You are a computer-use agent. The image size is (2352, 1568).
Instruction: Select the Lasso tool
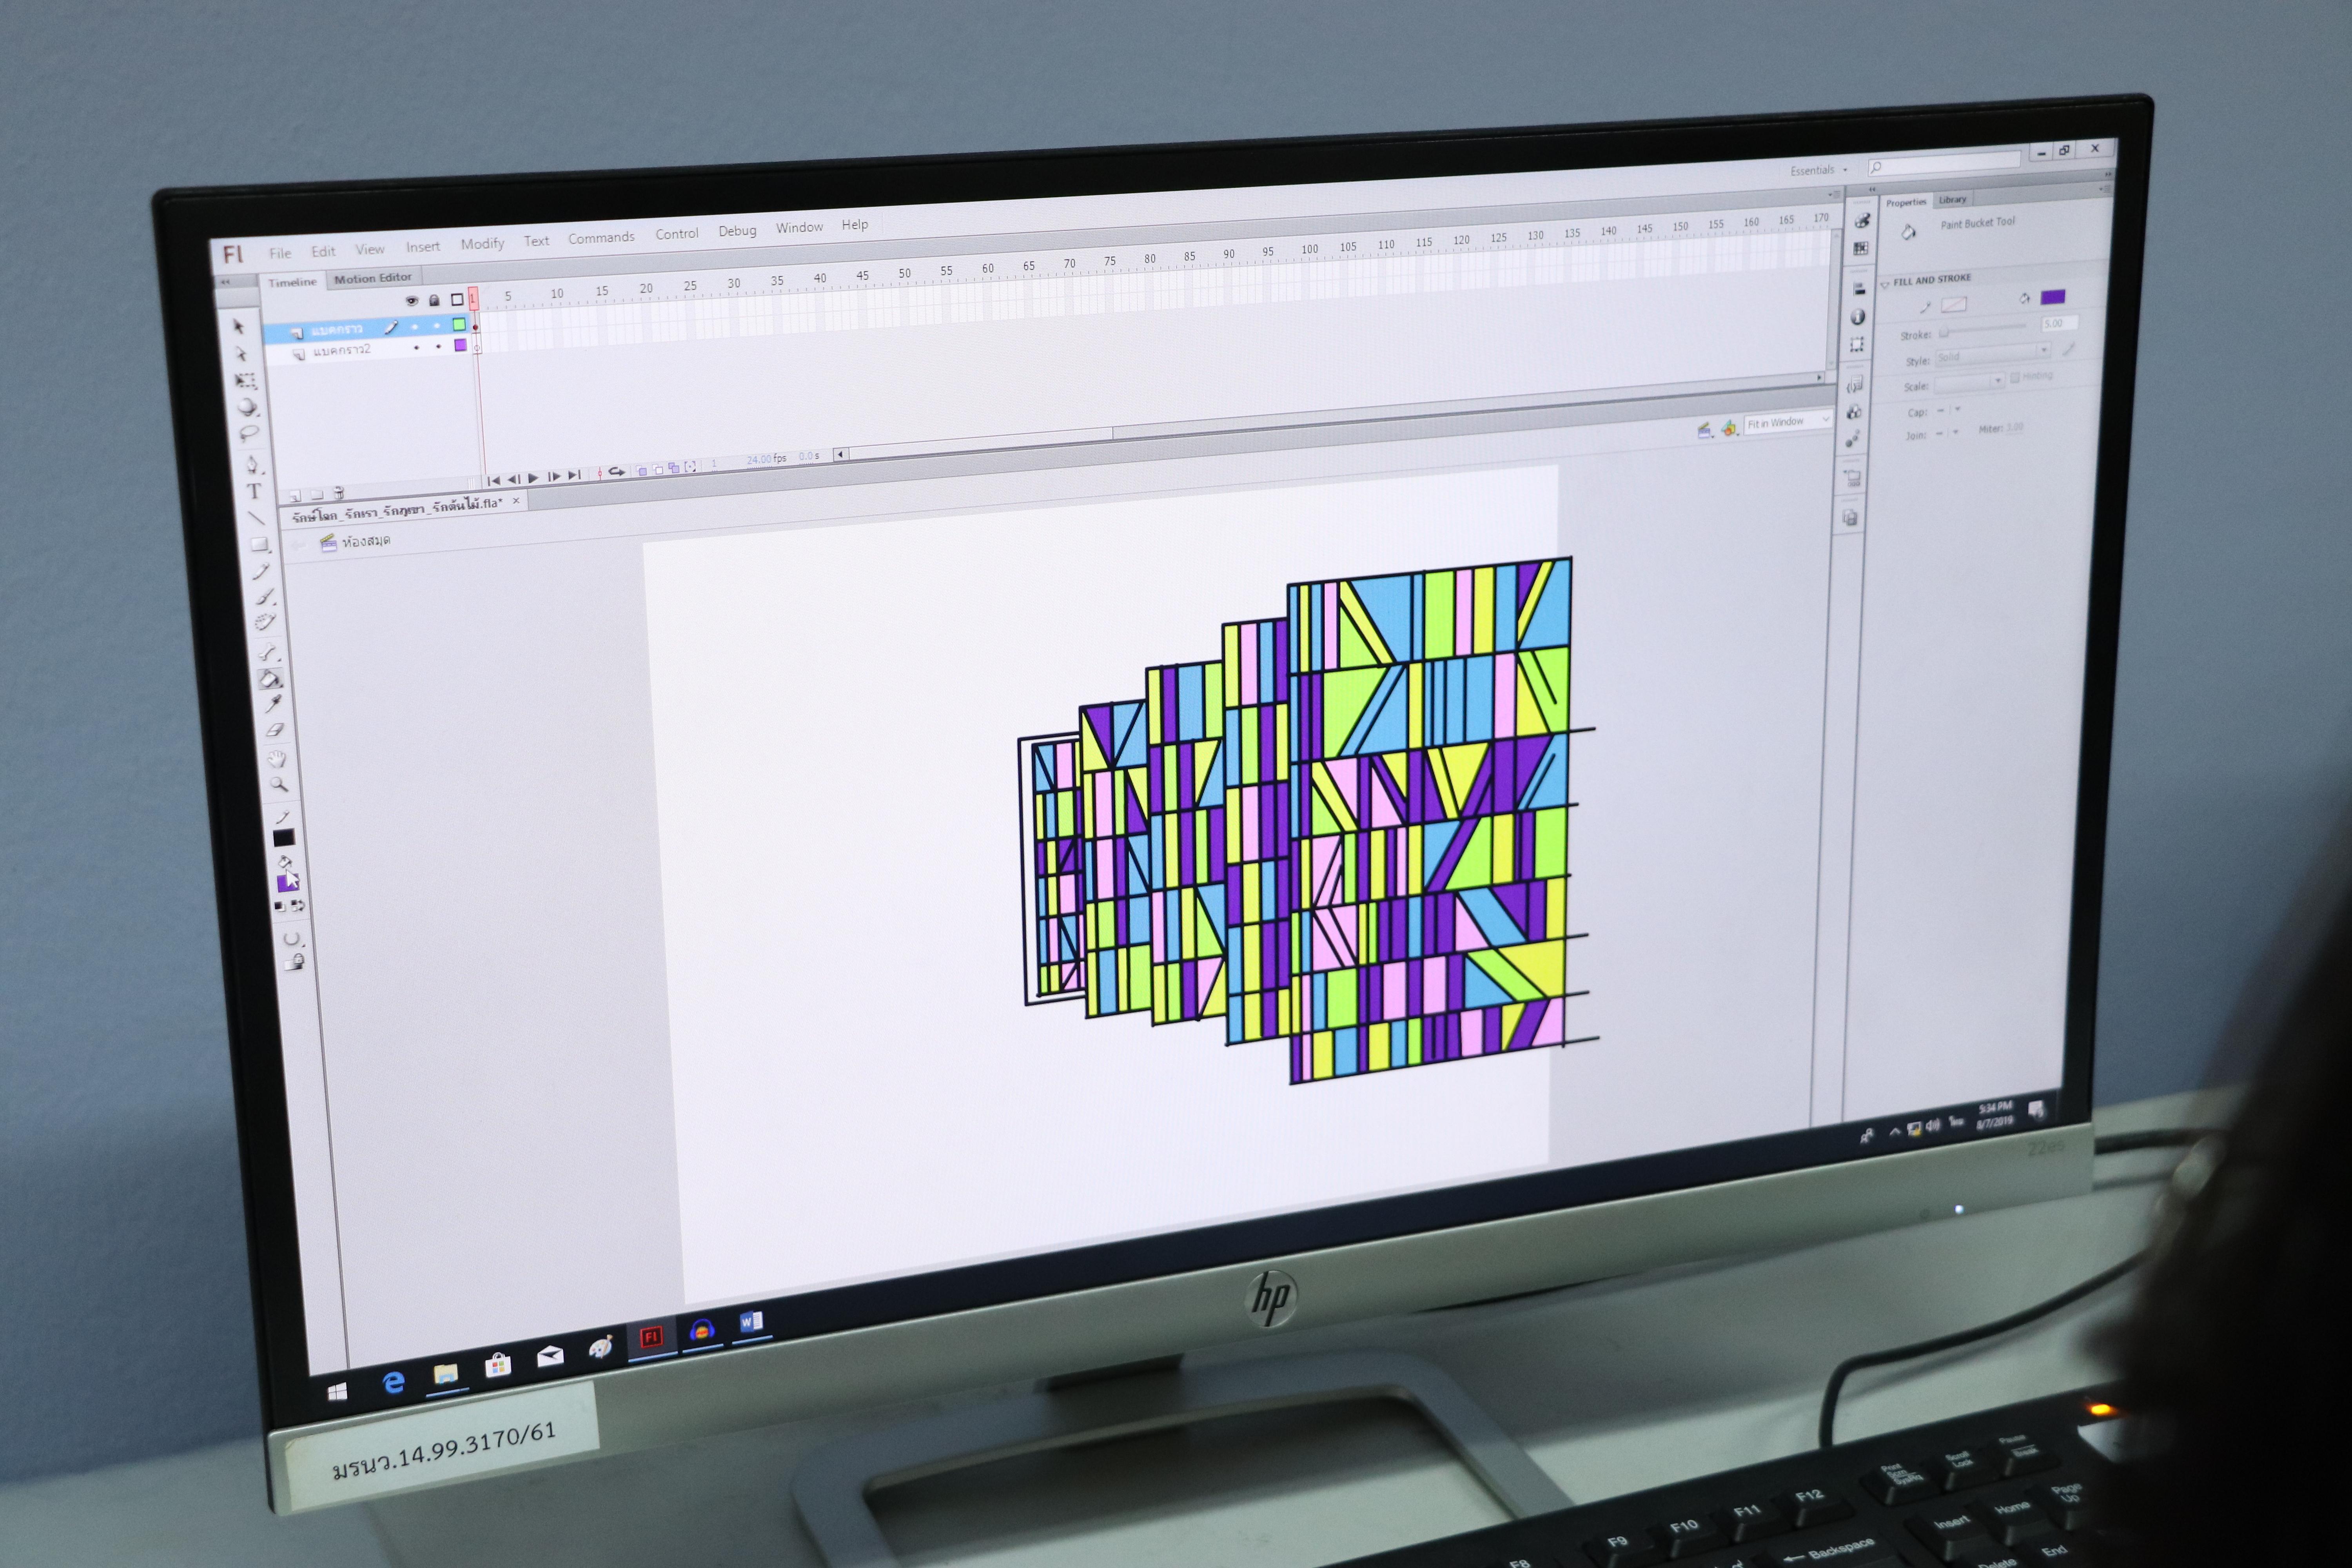point(249,434)
